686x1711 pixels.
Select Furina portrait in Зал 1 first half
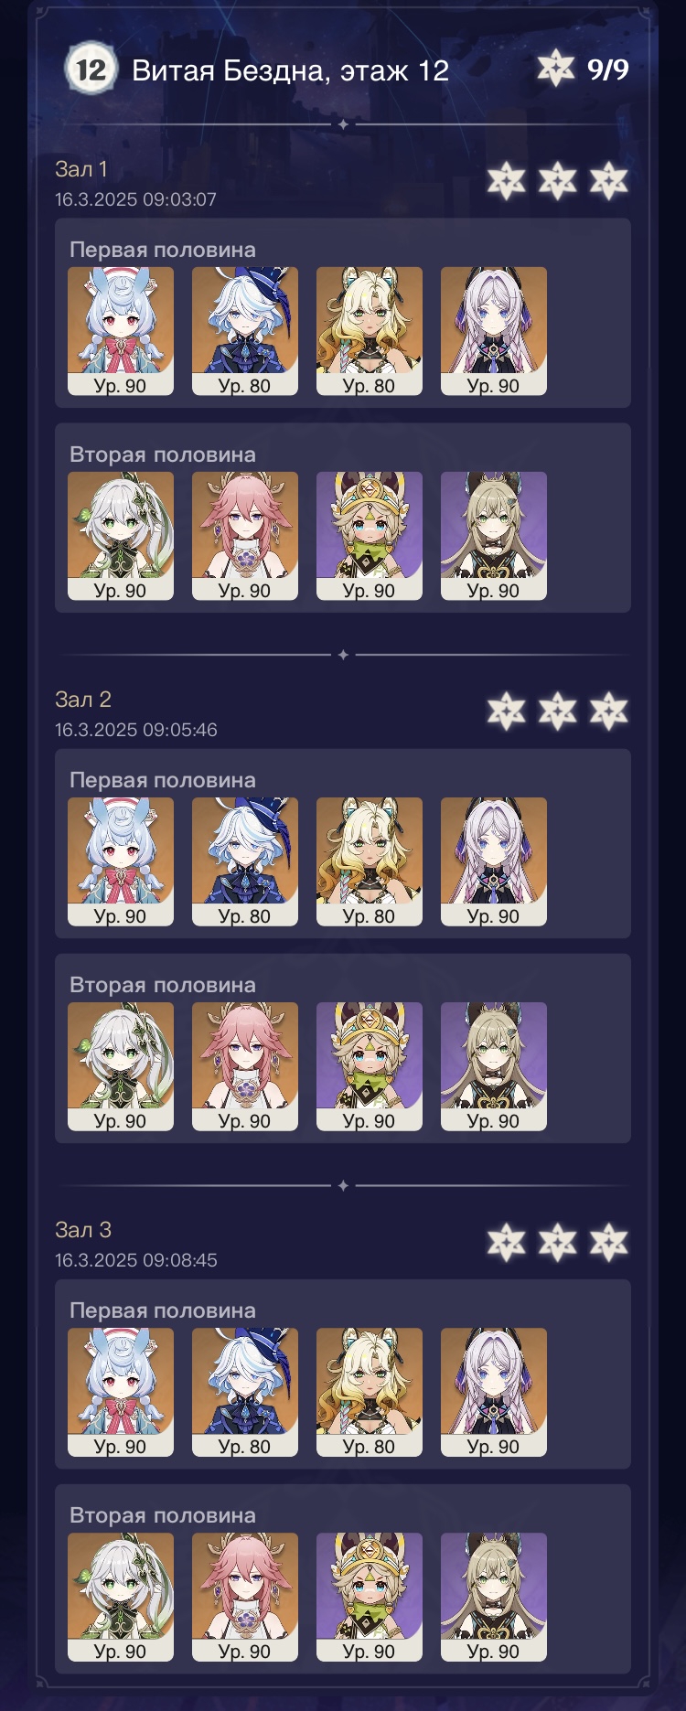[245, 331]
